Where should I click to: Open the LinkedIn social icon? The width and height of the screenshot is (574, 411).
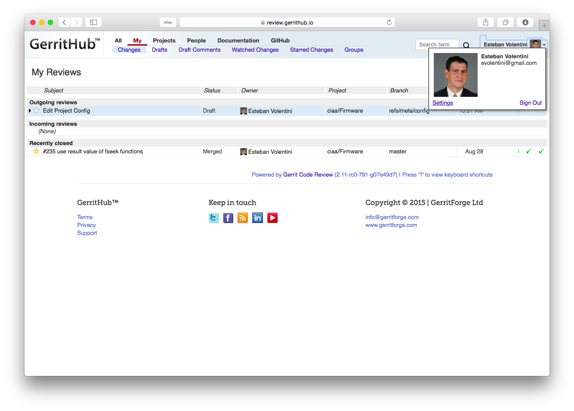point(258,218)
